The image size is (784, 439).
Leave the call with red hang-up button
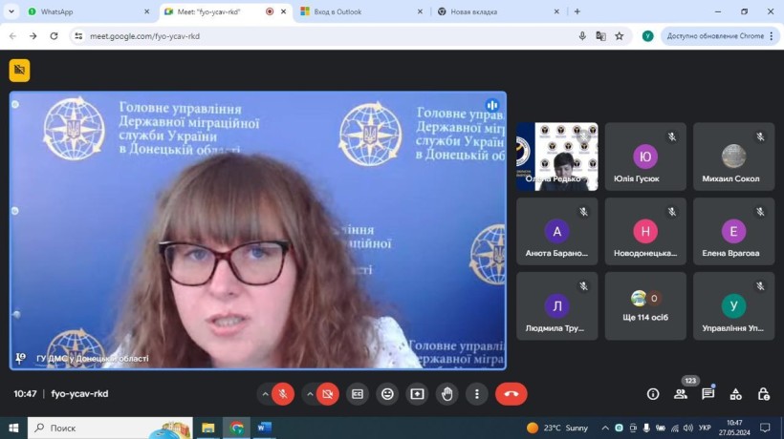(x=511, y=394)
